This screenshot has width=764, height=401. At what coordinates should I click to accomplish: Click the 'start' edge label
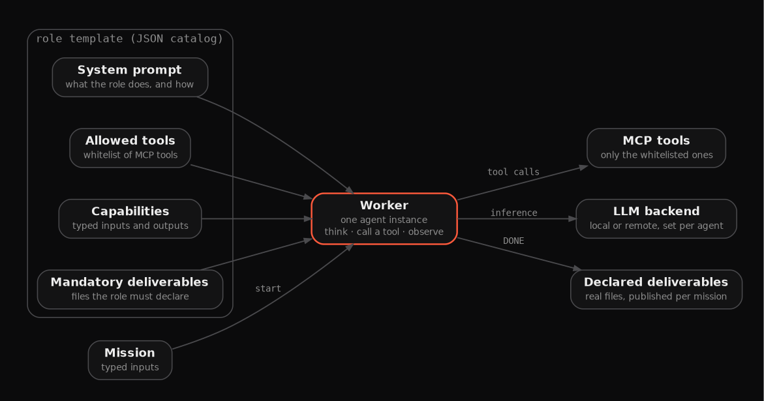[268, 289]
